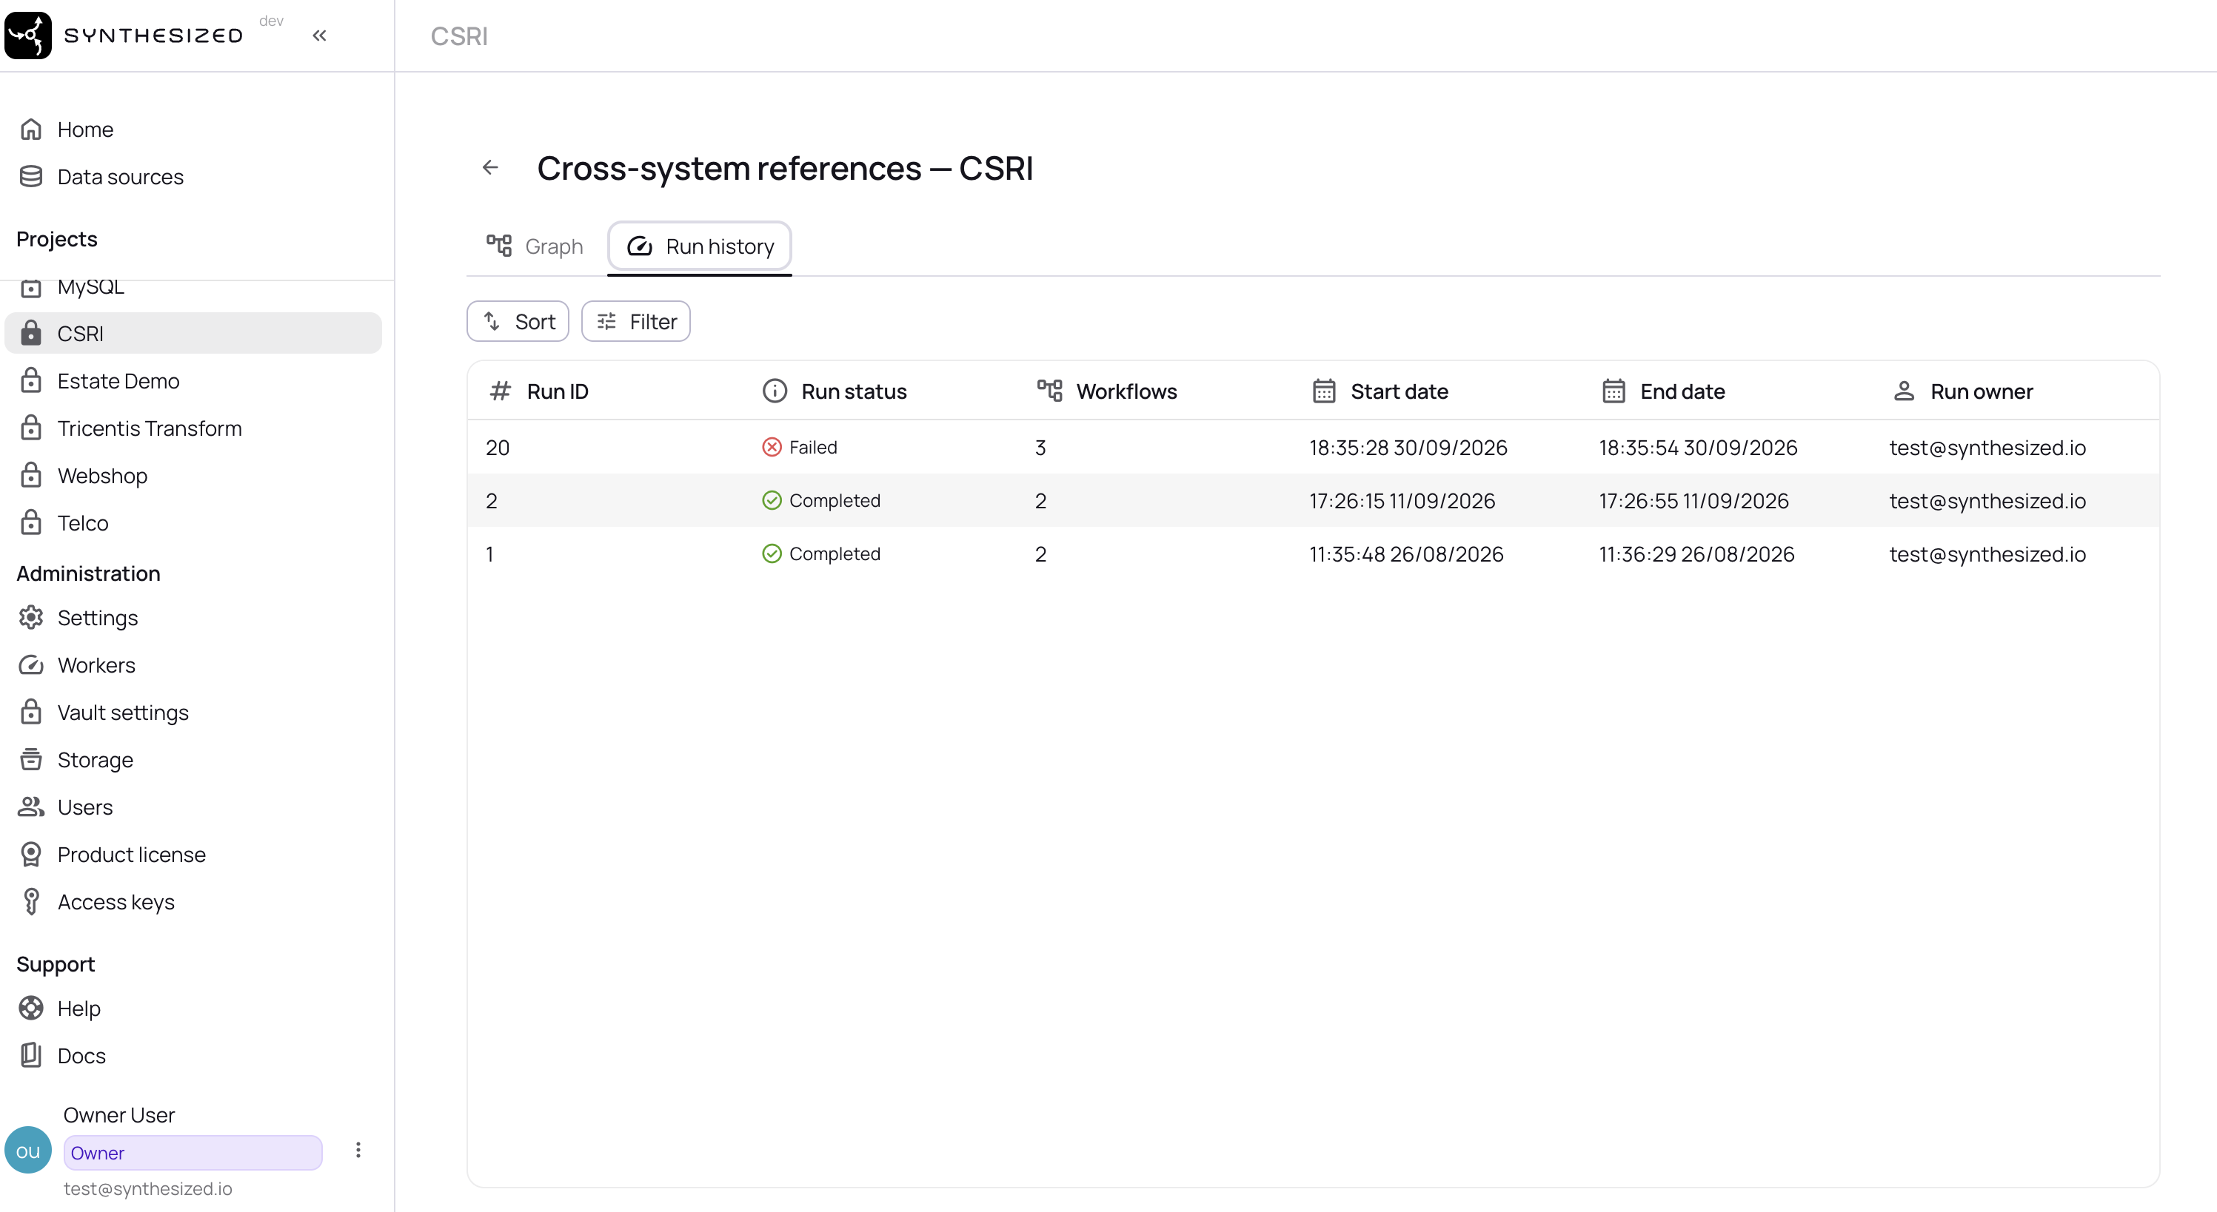This screenshot has height=1212, width=2217.
Task: Switch to the Graph tab
Action: click(x=535, y=246)
